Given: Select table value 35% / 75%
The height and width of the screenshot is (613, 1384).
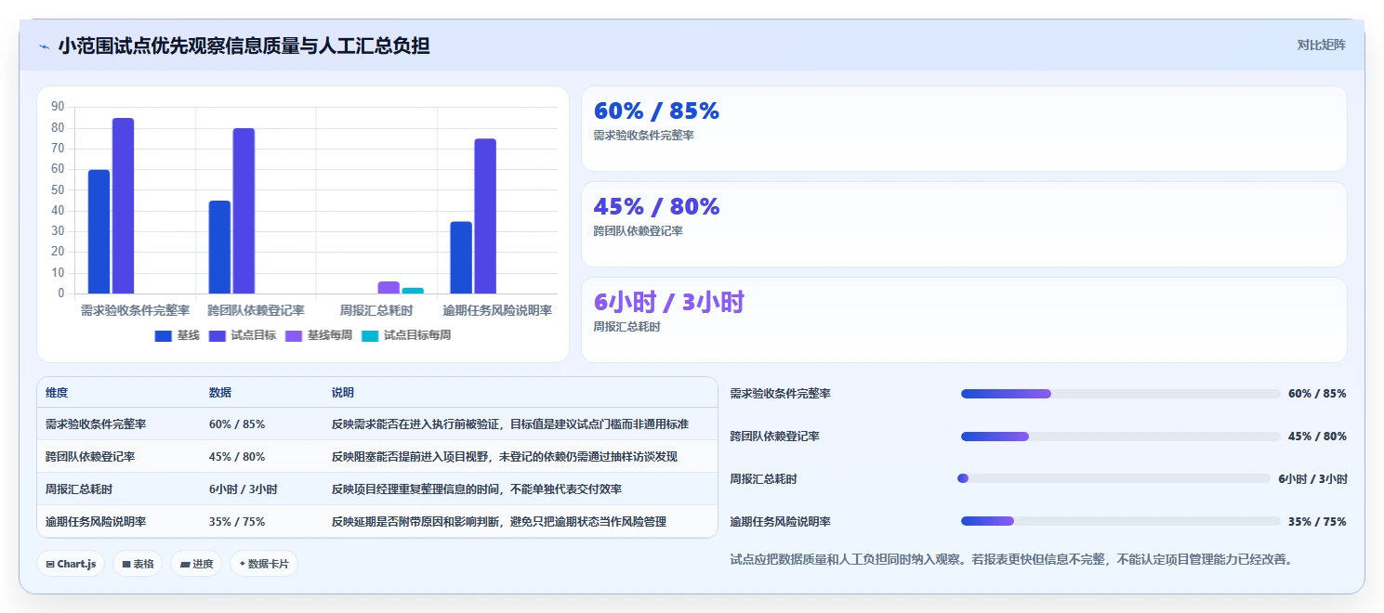Looking at the screenshot, I should (237, 521).
